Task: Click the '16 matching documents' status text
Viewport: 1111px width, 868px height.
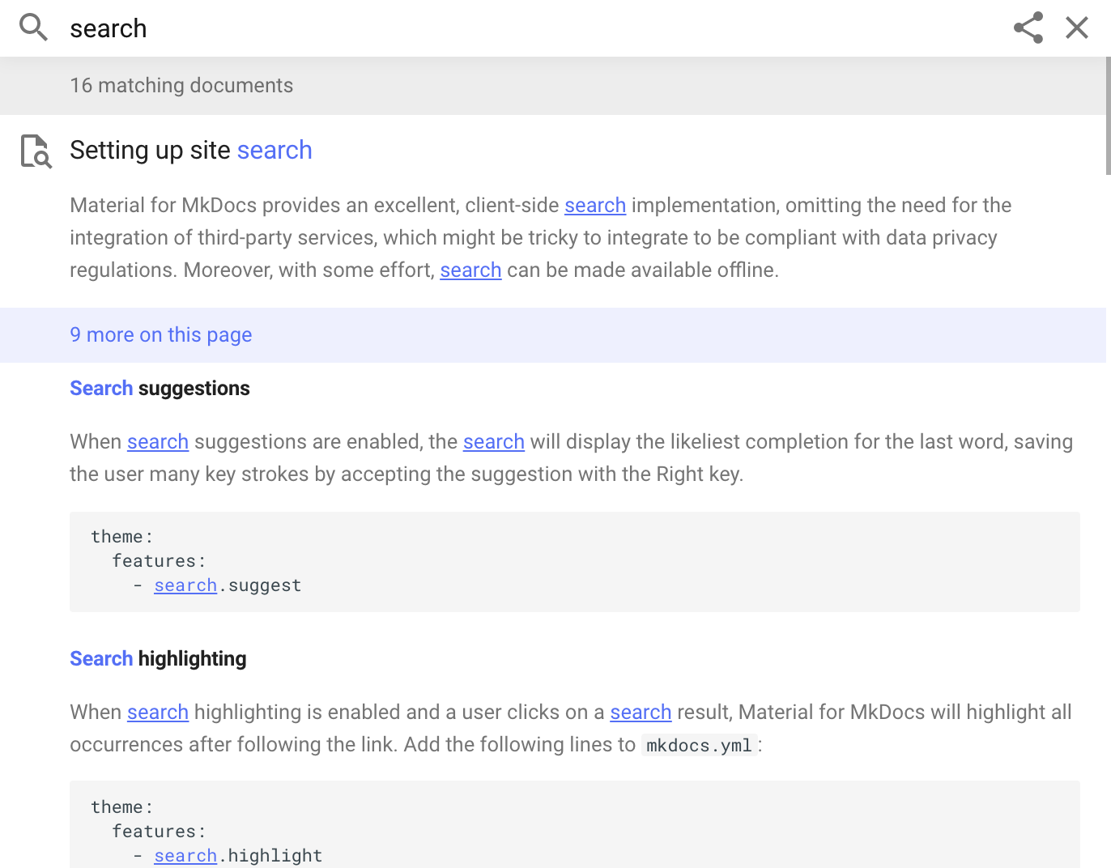Action: [x=181, y=85]
